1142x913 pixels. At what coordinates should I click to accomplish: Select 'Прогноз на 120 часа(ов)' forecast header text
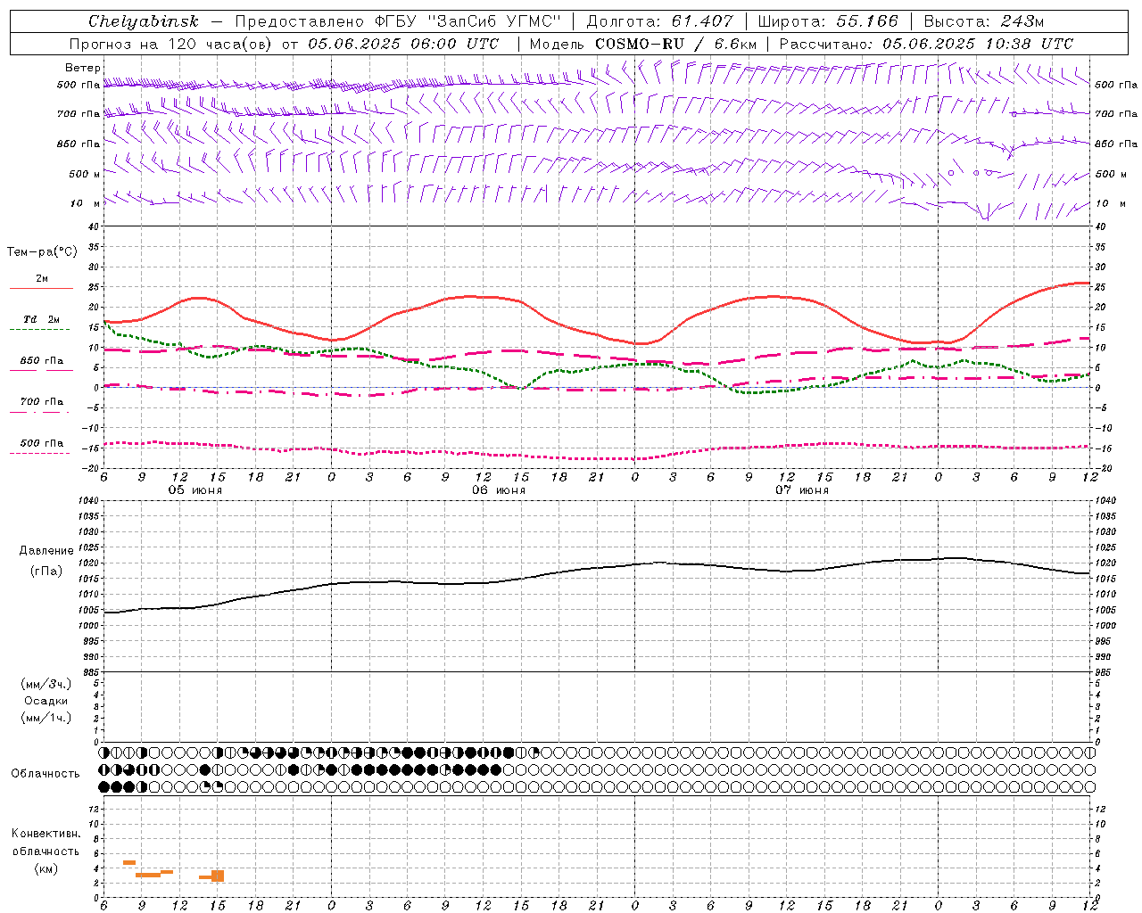pyautogui.click(x=171, y=44)
